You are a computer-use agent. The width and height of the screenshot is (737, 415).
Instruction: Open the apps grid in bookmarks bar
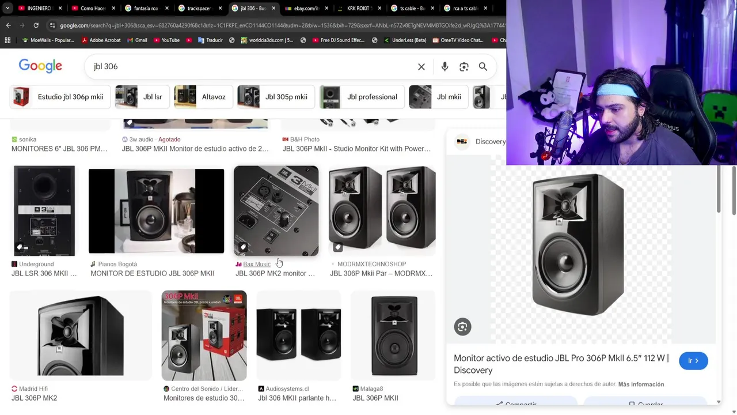point(7,40)
